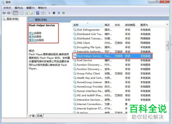Screen dimensions: 172x124
Task: Open the 文件(F) menu
Action: 7,8
